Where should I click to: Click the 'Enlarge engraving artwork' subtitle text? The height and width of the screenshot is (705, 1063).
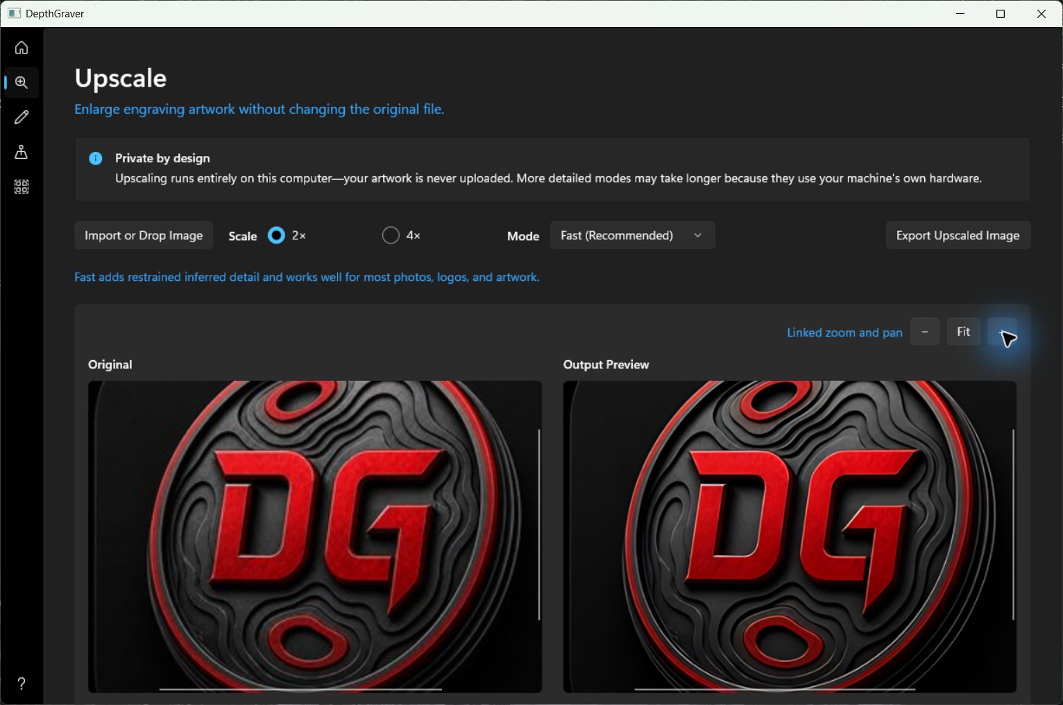click(260, 109)
